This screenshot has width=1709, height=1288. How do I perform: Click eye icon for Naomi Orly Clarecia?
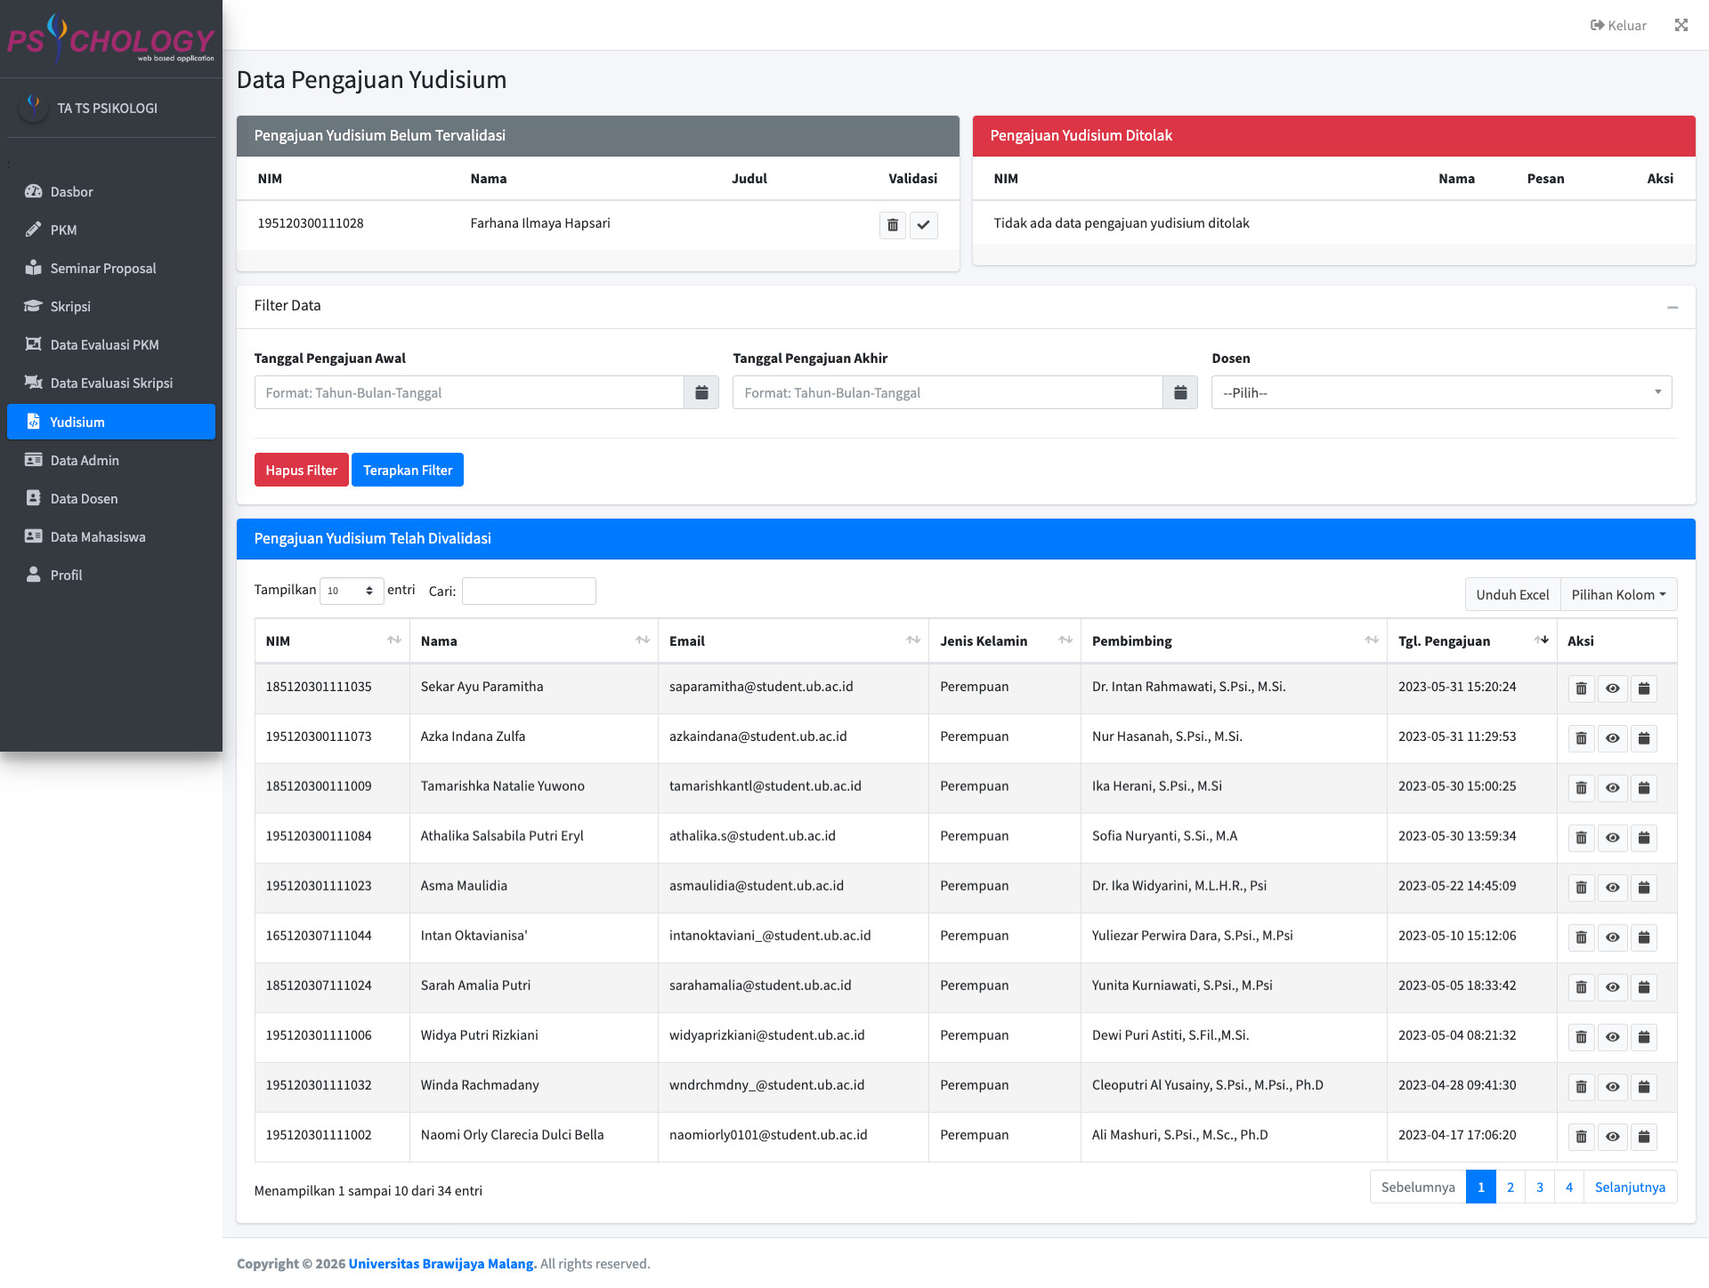click(x=1612, y=1137)
